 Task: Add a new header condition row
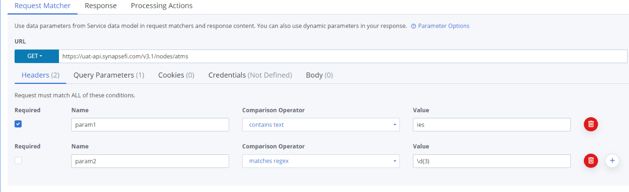tap(612, 161)
